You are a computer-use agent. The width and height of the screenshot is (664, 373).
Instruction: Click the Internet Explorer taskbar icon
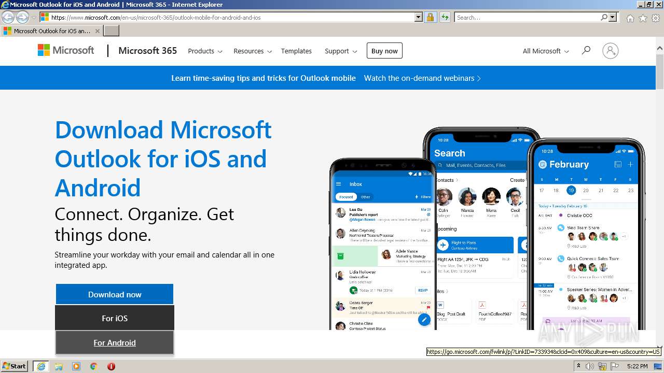41,366
